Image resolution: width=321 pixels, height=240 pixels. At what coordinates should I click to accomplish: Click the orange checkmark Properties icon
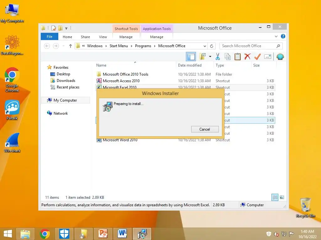pos(257,57)
